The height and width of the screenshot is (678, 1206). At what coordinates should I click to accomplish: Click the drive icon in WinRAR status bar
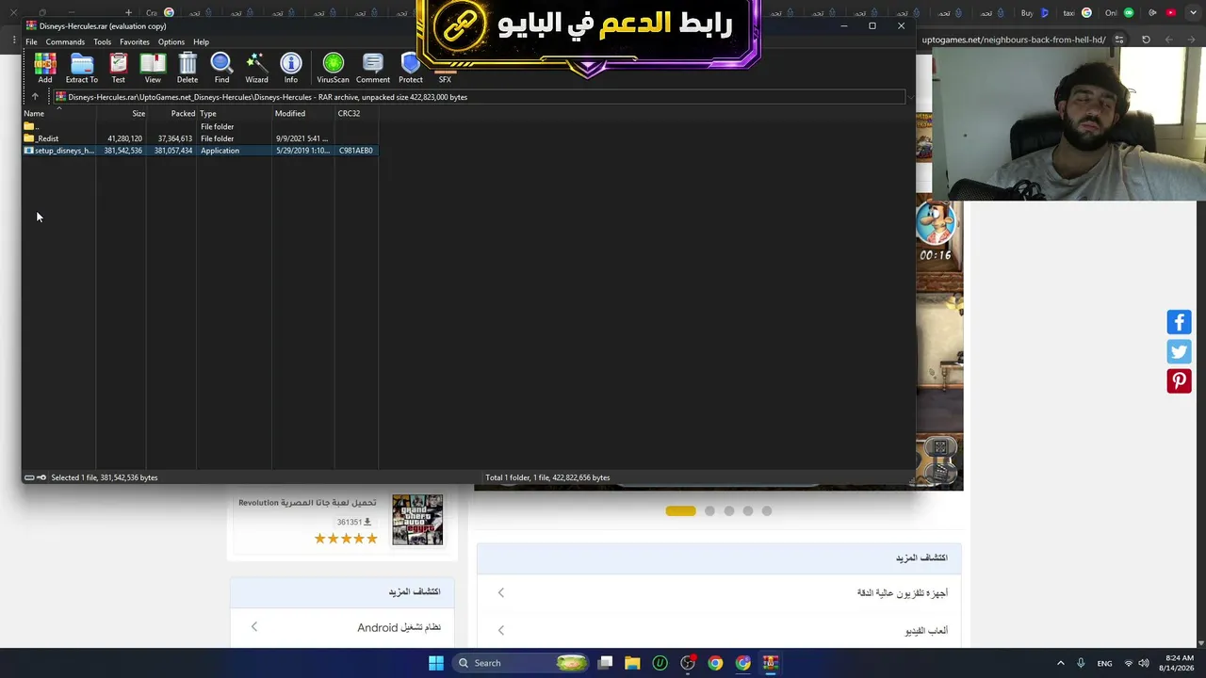point(29,477)
